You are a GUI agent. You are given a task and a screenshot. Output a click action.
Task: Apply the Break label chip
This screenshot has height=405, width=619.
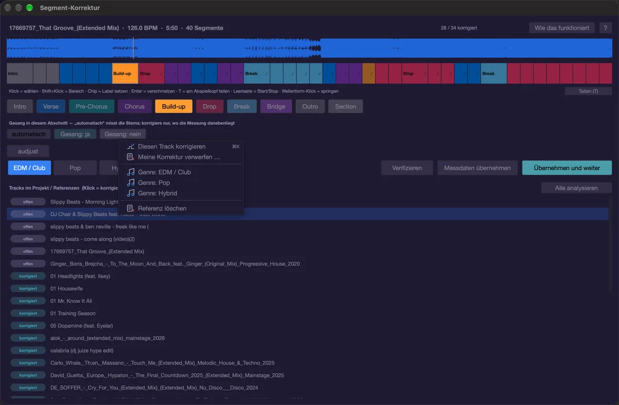[x=242, y=106]
